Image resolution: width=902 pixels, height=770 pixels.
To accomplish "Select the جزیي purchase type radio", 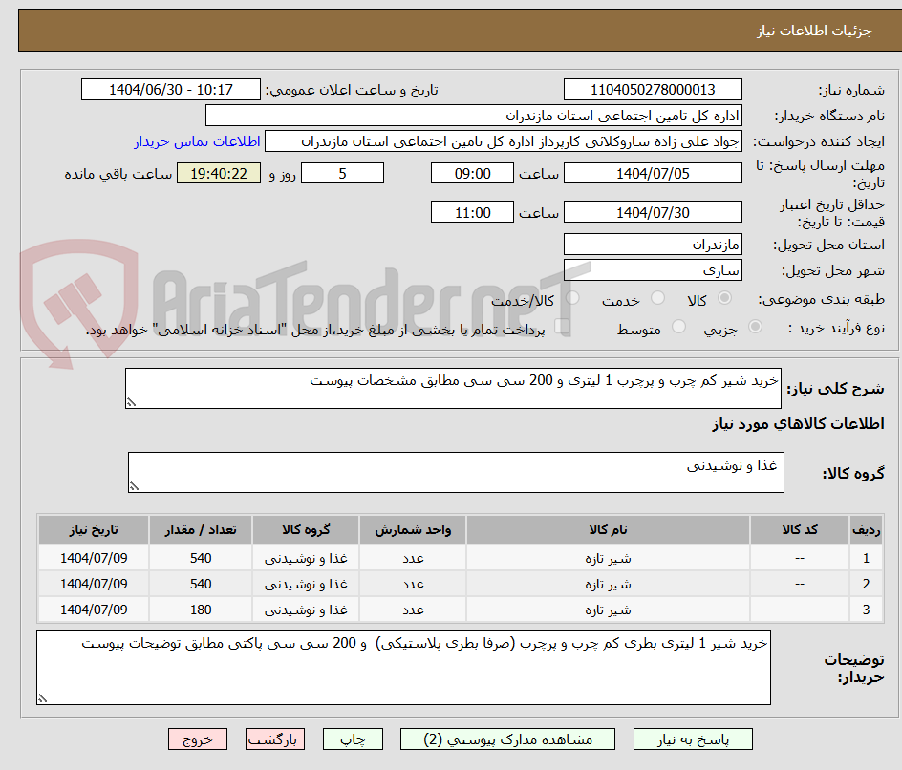I will click(x=755, y=327).
